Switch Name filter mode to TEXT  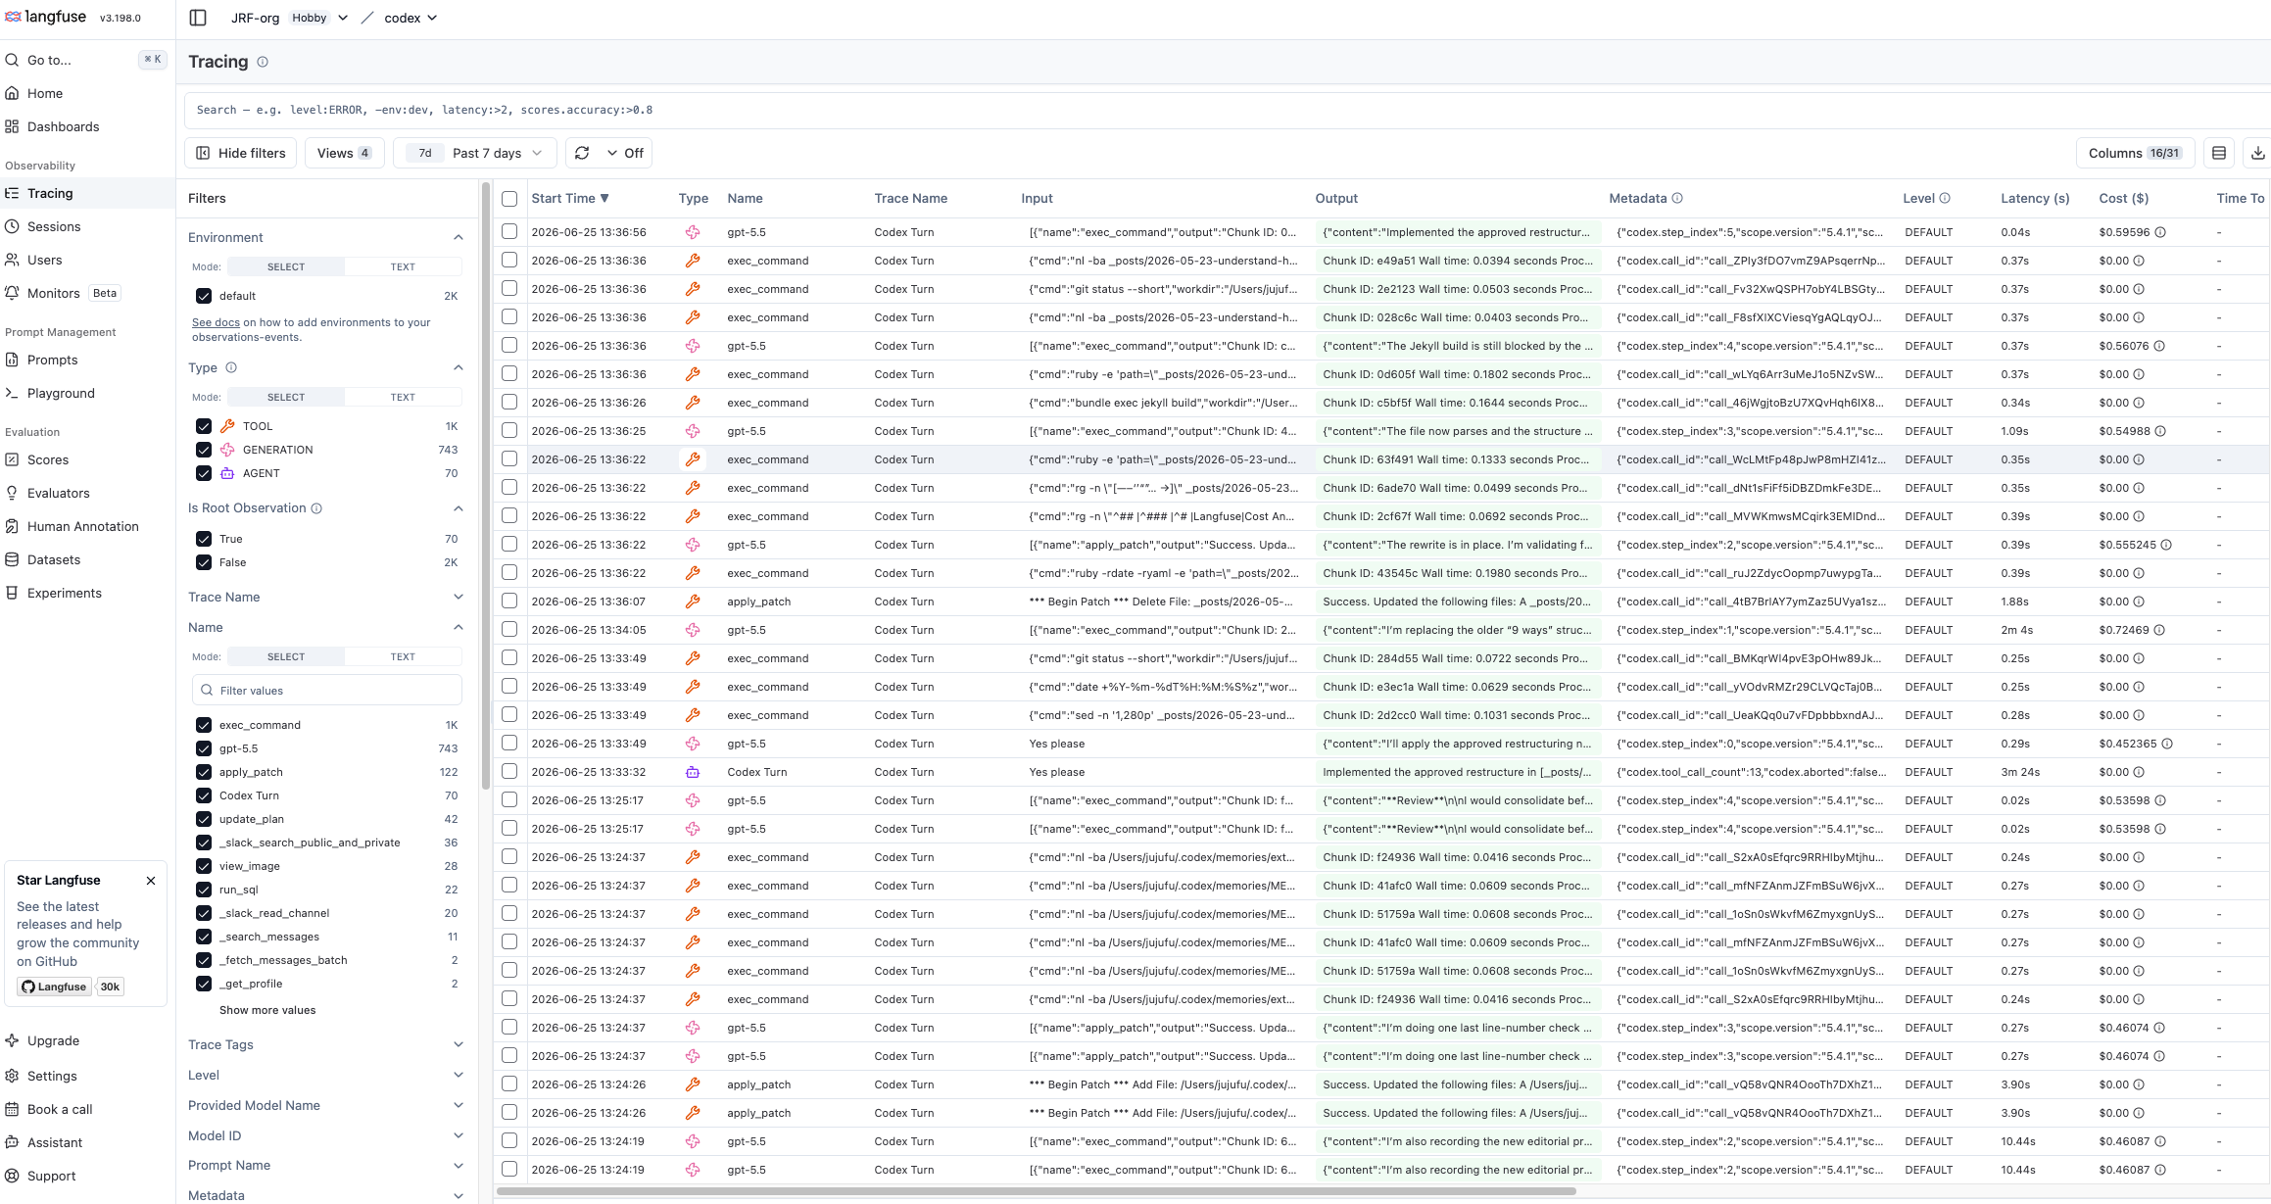pyautogui.click(x=403, y=656)
